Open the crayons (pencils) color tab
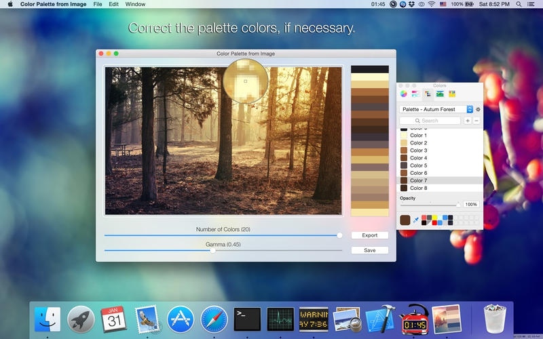Screen dimensions: 543x339 452,94
